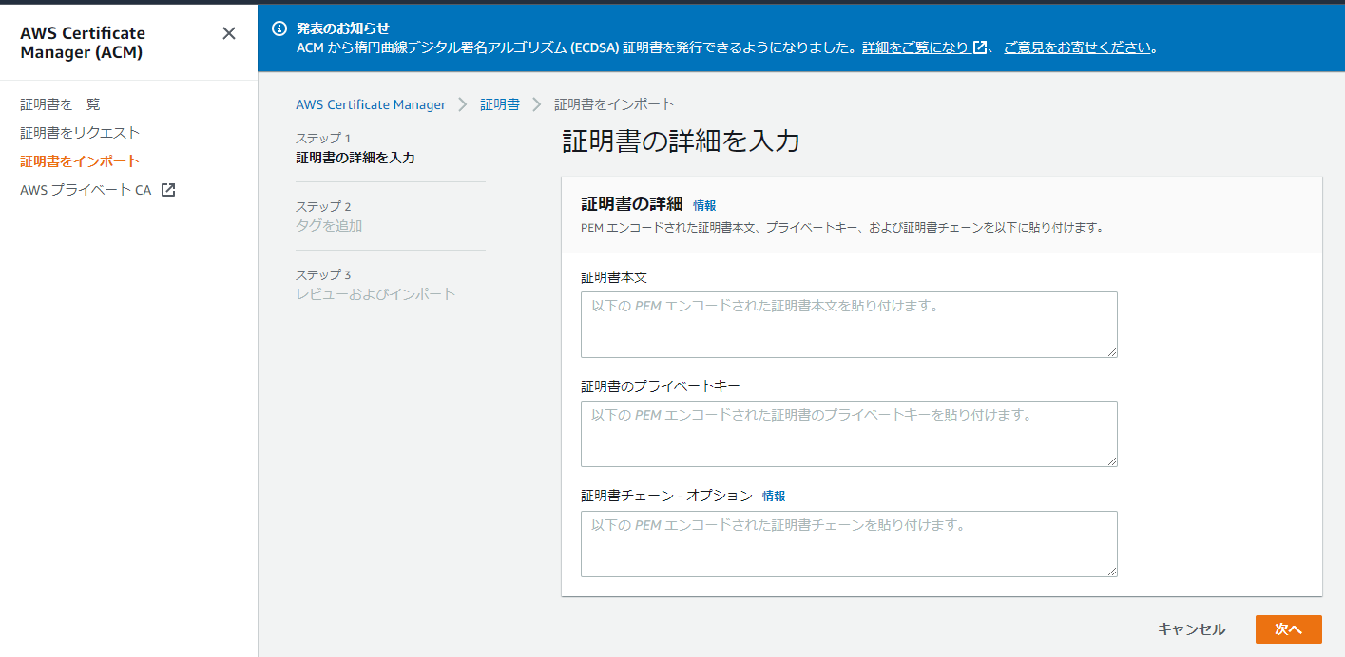Open 詳細をご覧になり link in banner
The width and height of the screenshot is (1345, 657).
[915, 47]
